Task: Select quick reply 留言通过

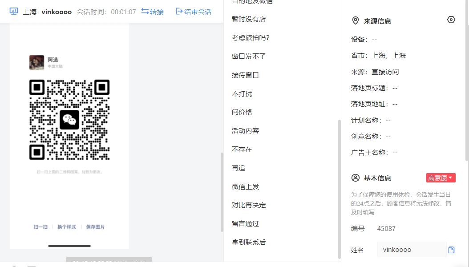Action: (x=245, y=224)
